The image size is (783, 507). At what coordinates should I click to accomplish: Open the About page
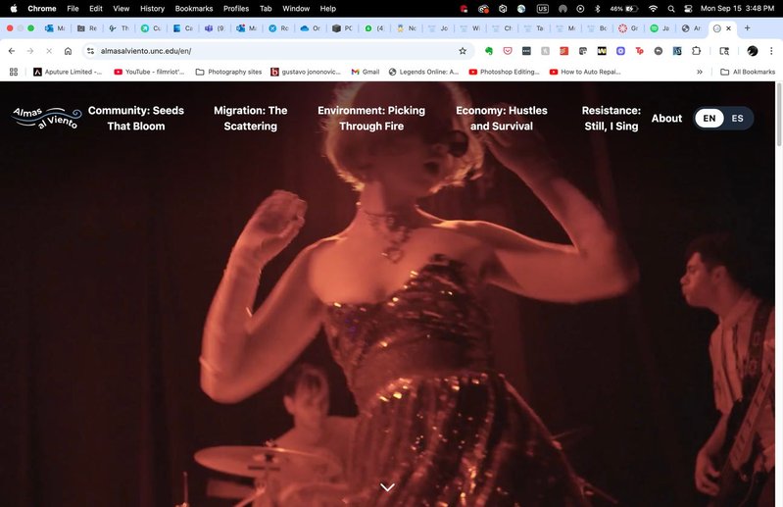[666, 119]
